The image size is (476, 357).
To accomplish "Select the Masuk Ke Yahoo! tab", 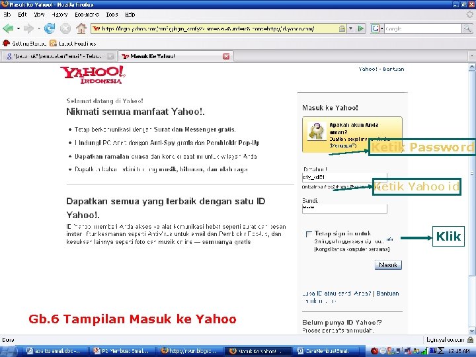I will pos(175,56).
